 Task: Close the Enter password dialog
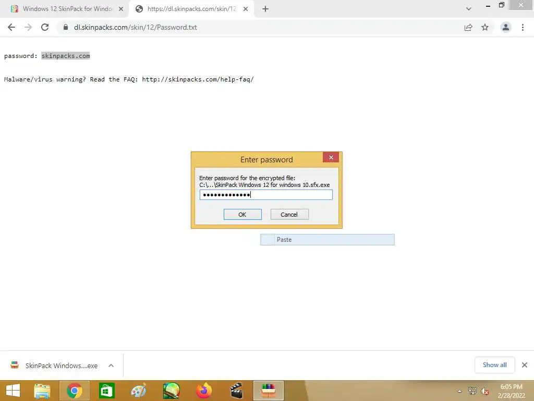pyautogui.click(x=331, y=157)
